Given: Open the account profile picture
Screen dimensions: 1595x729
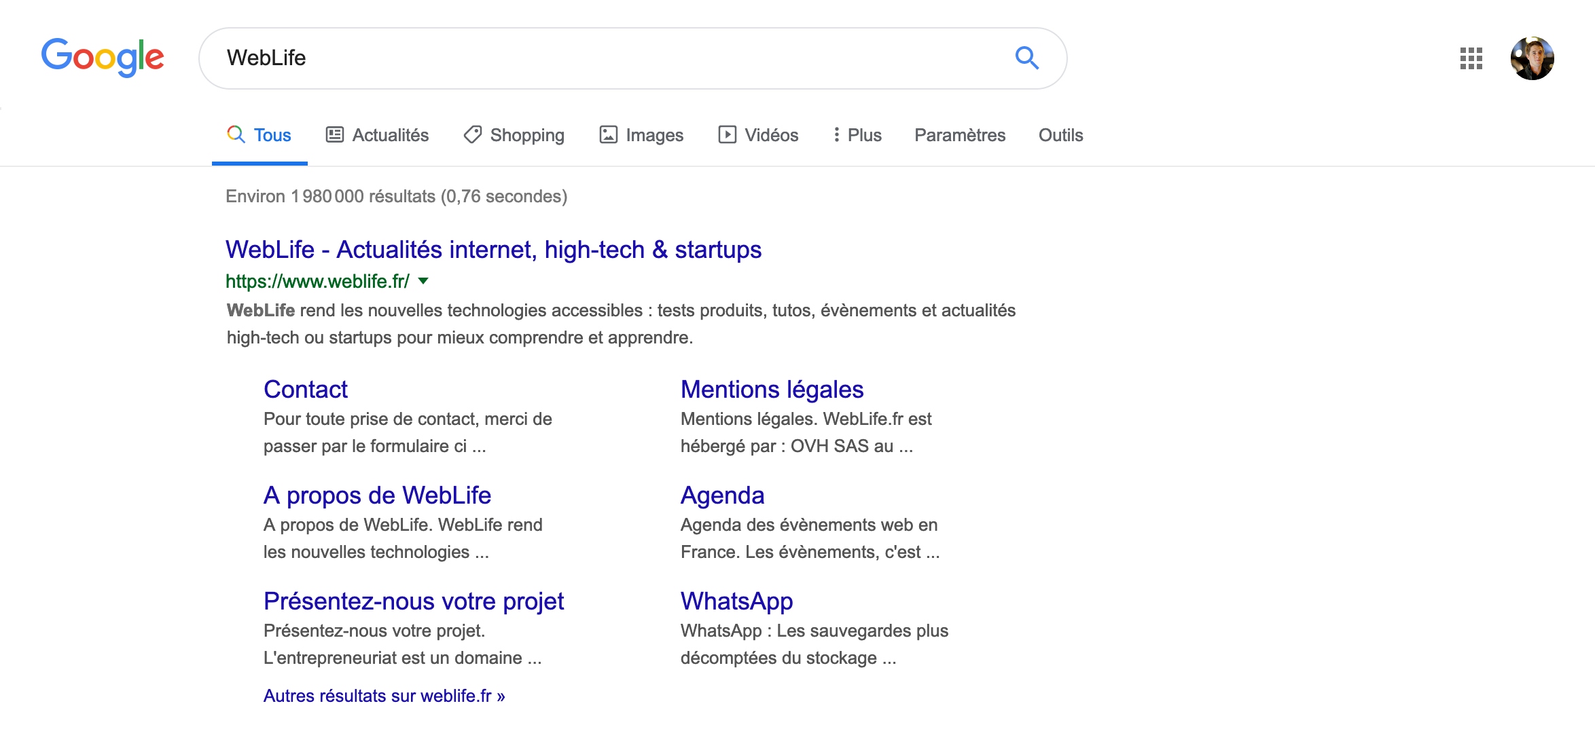Looking at the screenshot, I should click(x=1532, y=58).
